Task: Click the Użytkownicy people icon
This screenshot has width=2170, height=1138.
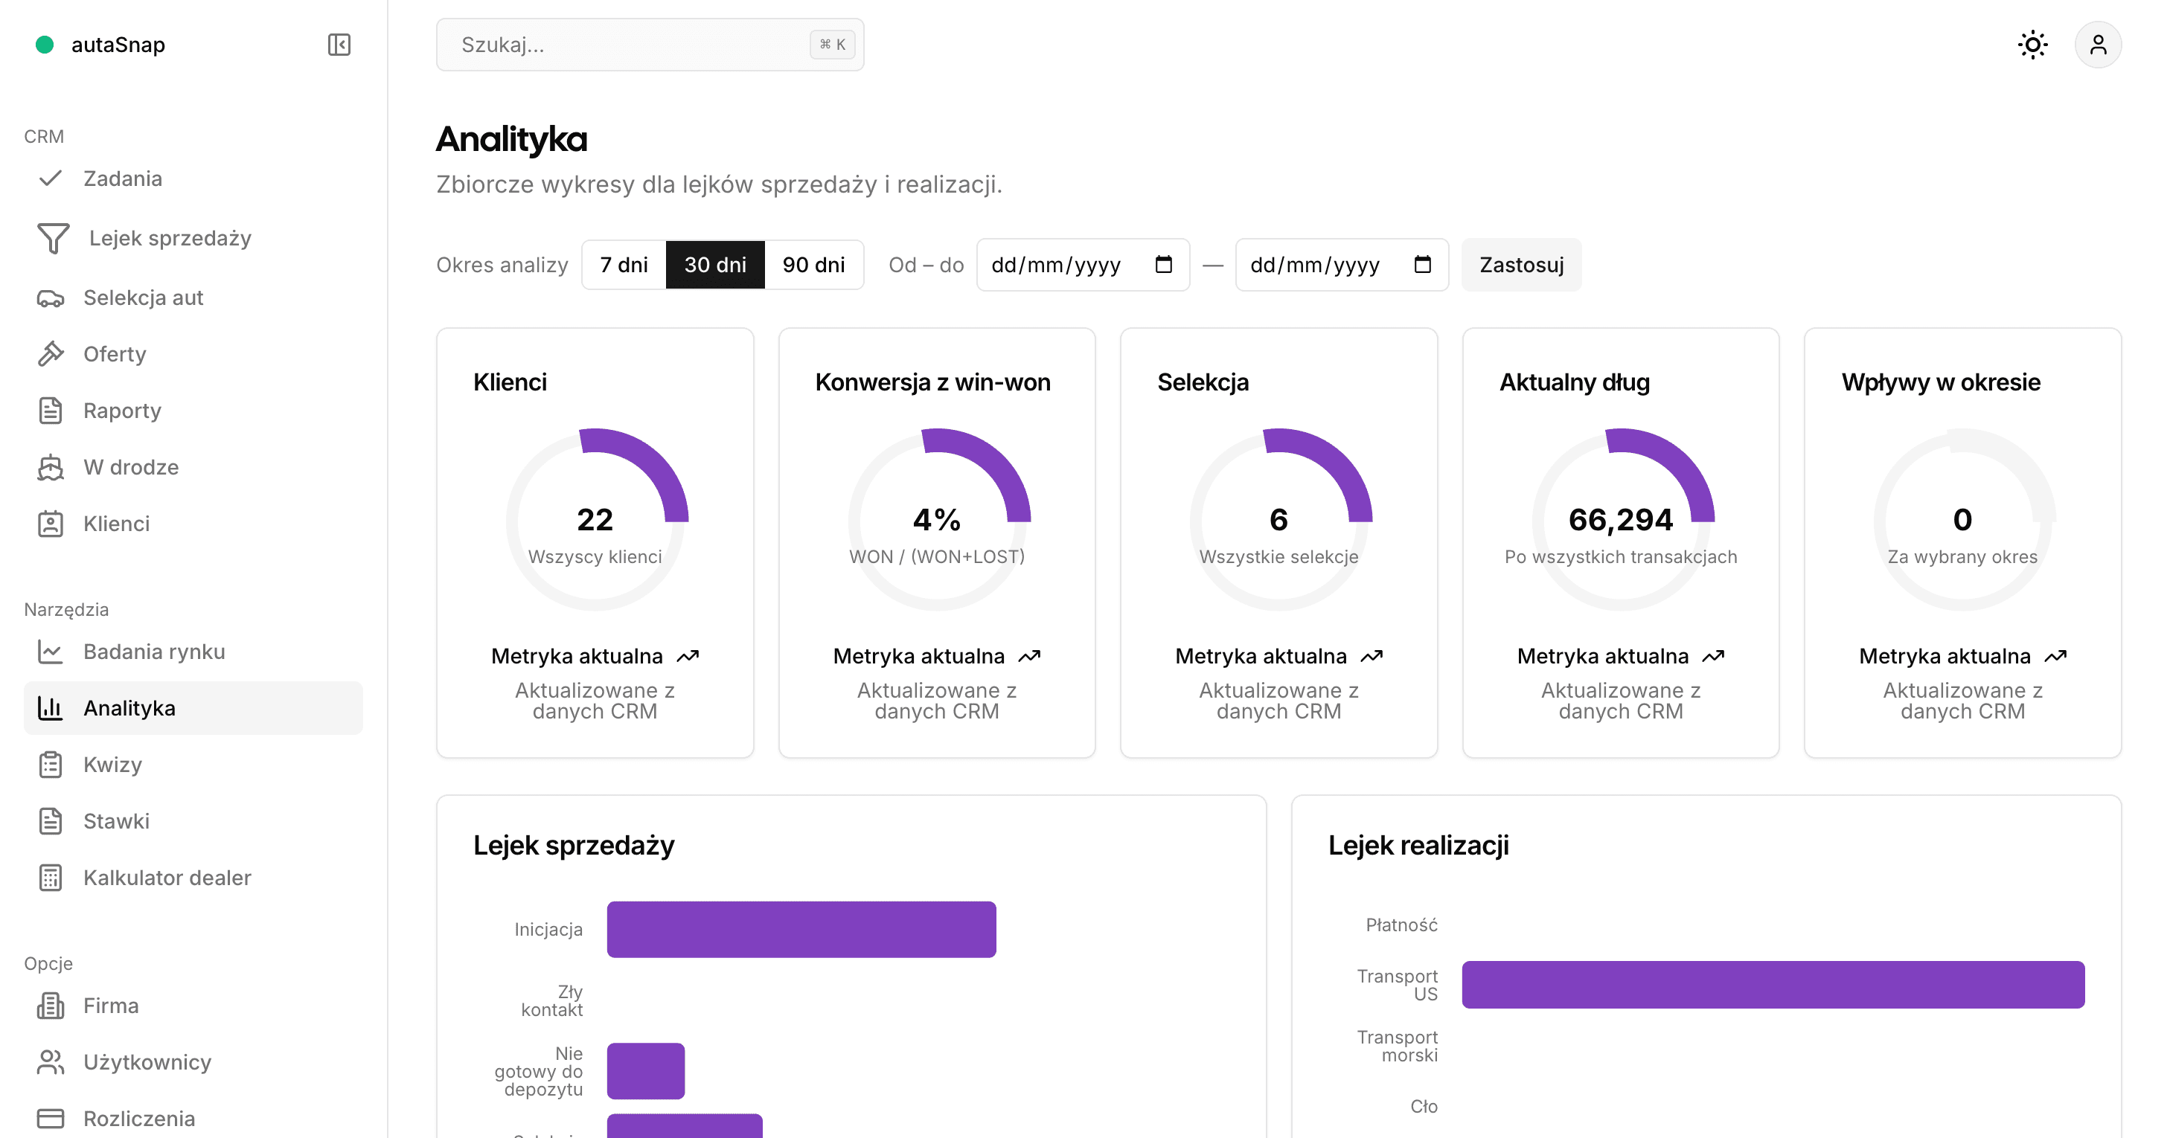Action: point(51,1062)
